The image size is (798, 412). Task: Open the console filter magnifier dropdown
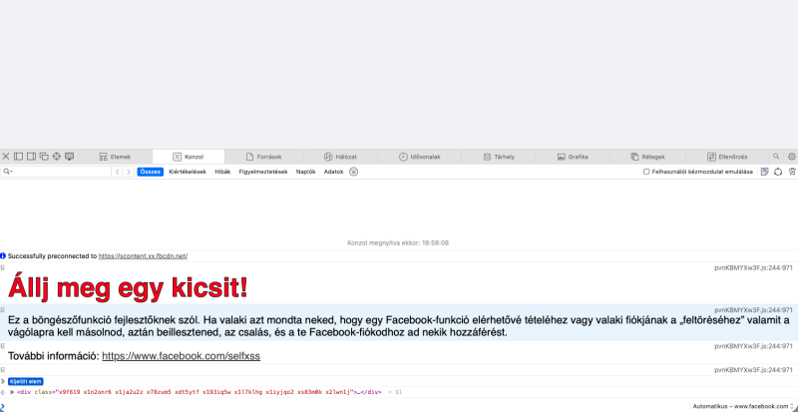[x=8, y=172]
